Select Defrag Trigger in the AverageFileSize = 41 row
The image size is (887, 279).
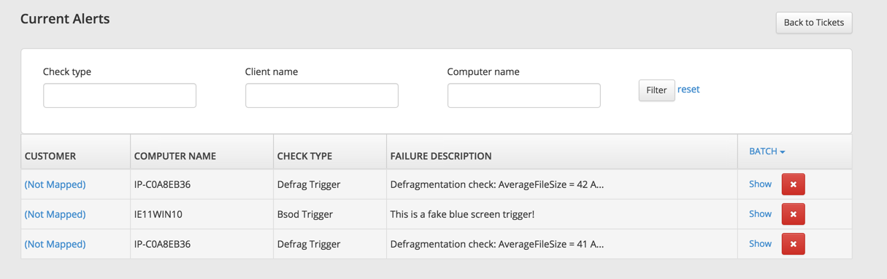(x=309, y=244)
